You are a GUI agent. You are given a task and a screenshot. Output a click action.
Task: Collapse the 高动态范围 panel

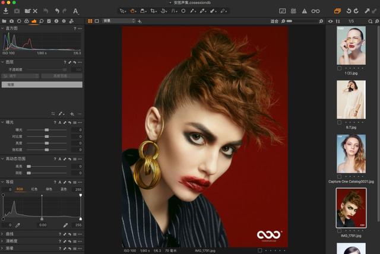click(2, 158)
